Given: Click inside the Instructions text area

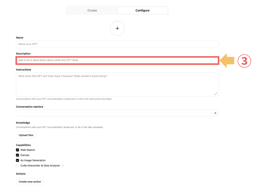Looking at the screenshot, I should tap(117, 84).
